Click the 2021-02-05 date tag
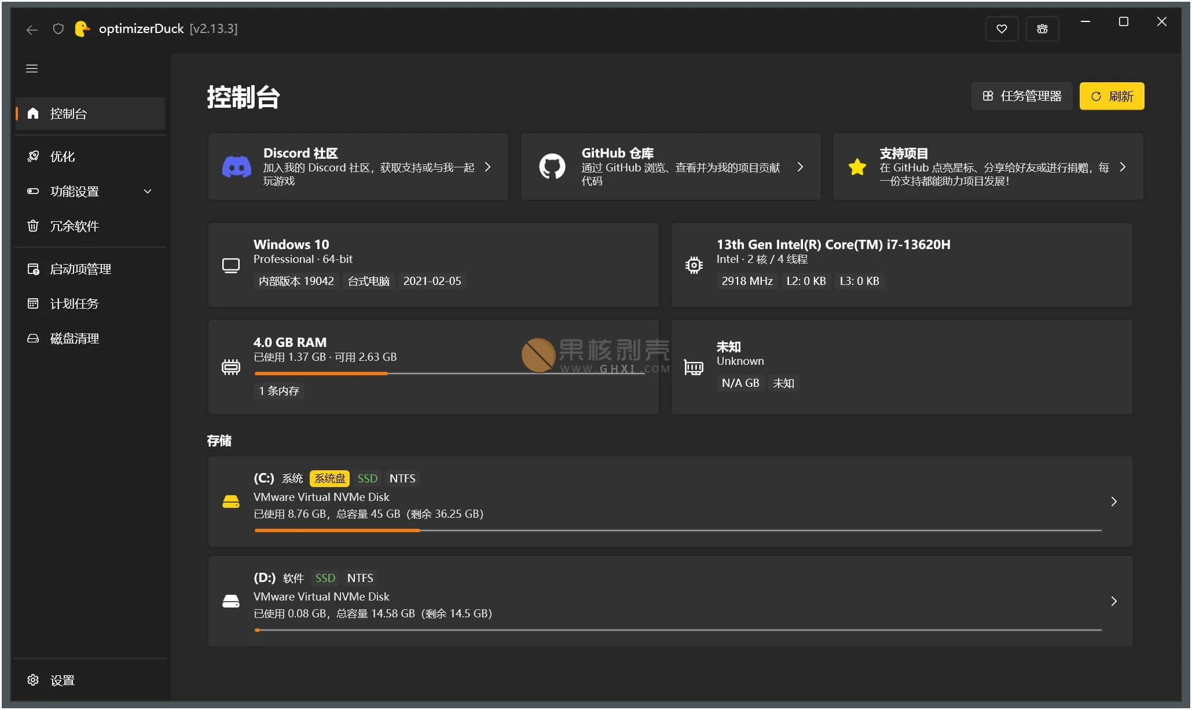This screenshot has width=1192, height=710. tap(432, 281)
